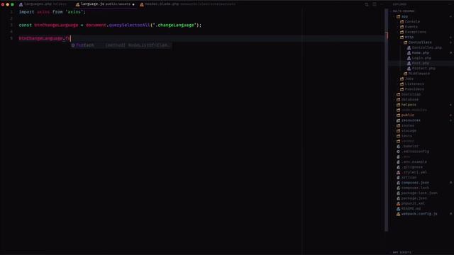This screenshot has height=255, width=454.
Task: Click the editor vertical scrollbar
Action: (386, 120)
